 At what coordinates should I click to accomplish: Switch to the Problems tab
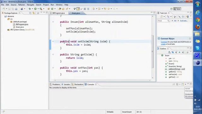click(55, 85)
